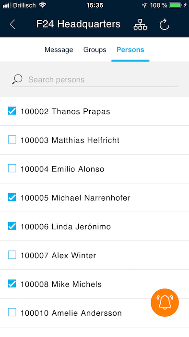Check the Matthias Helfricht checkbox
The width and height of the screenshot is (189, 337).
[x=12, y=140]
